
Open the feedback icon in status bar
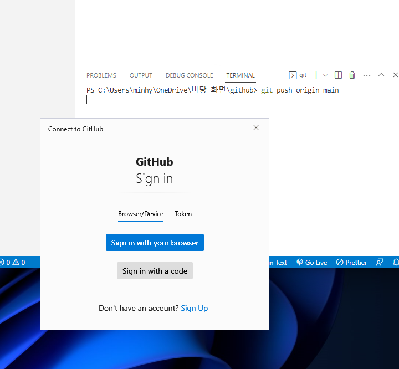[x=380, y=263]
